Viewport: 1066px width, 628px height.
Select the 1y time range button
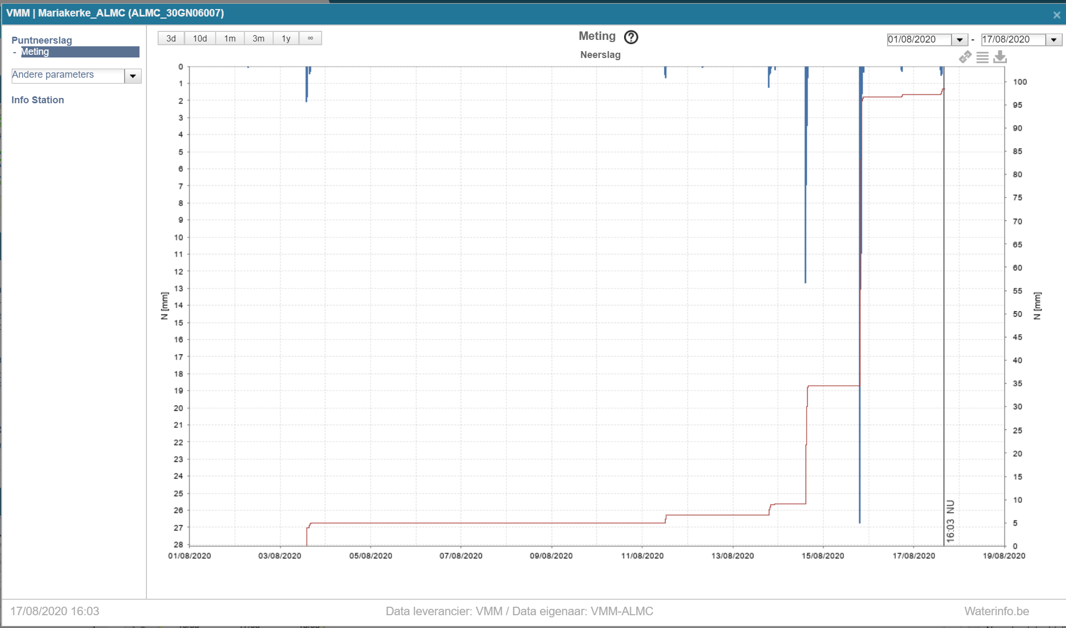pyautogui.click(x=286, y=38)
